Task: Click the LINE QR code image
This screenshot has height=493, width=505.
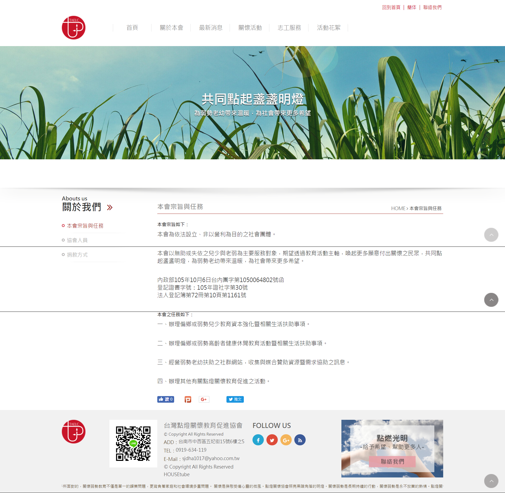Action: pyautogui.click(x=133, y=443)
